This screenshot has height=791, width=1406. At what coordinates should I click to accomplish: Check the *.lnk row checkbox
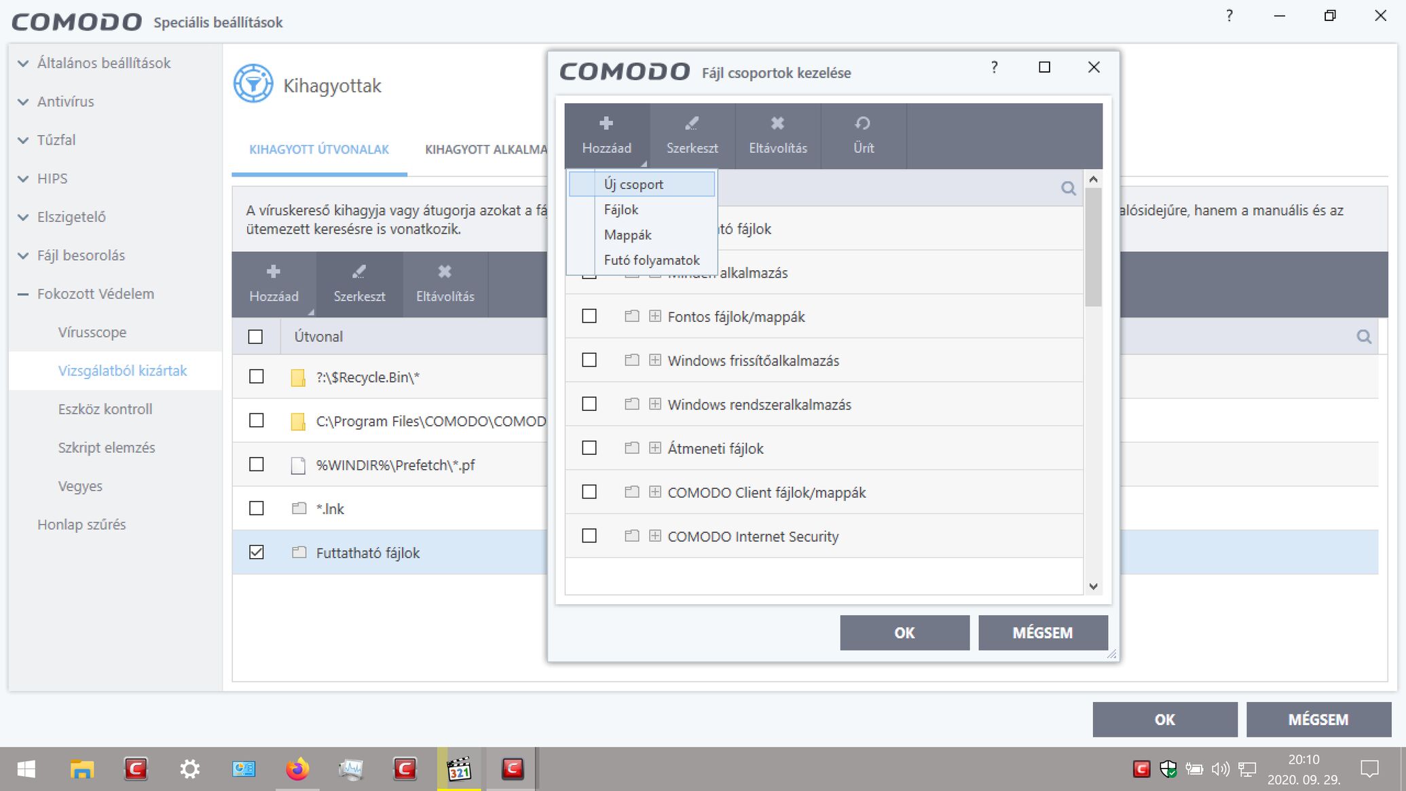(256, 509)
